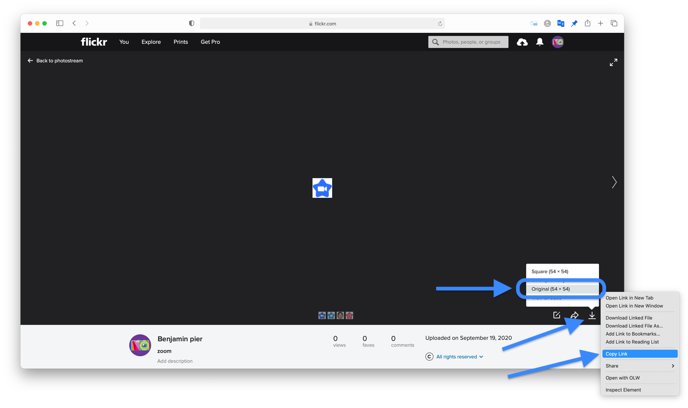Click Benjamin pier name link

pos(180,339)
